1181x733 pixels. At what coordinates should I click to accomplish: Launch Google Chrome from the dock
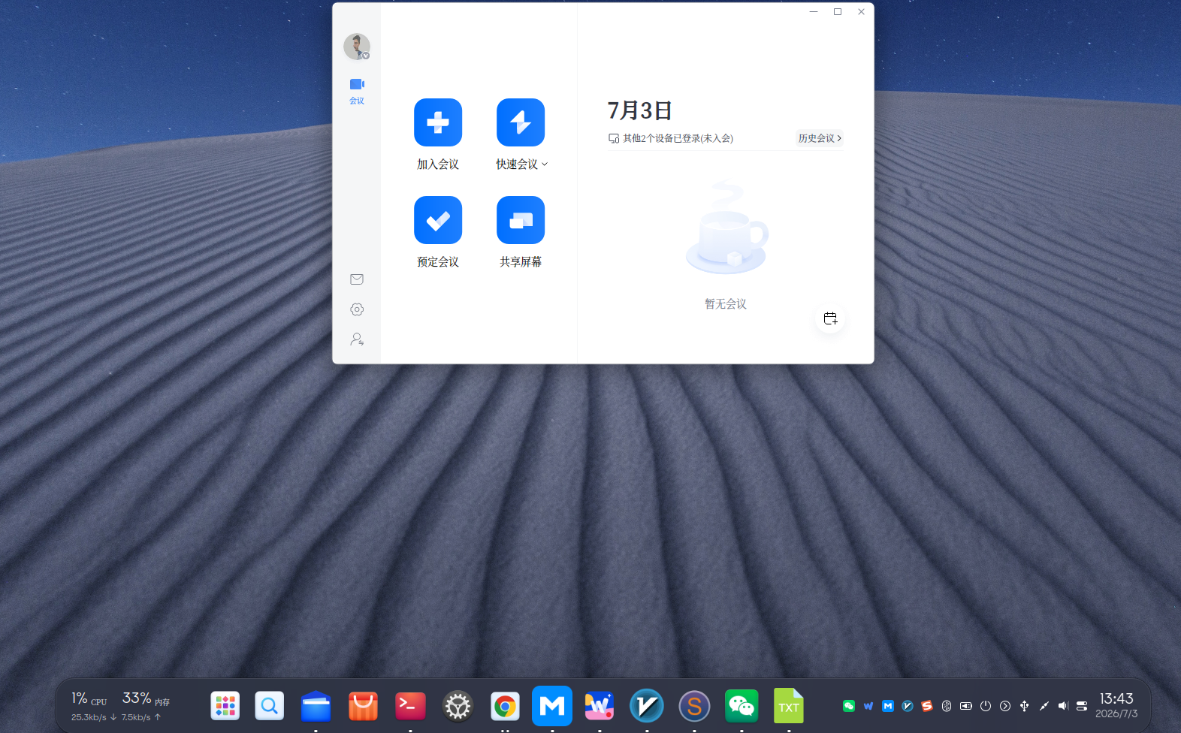(505, 706)
